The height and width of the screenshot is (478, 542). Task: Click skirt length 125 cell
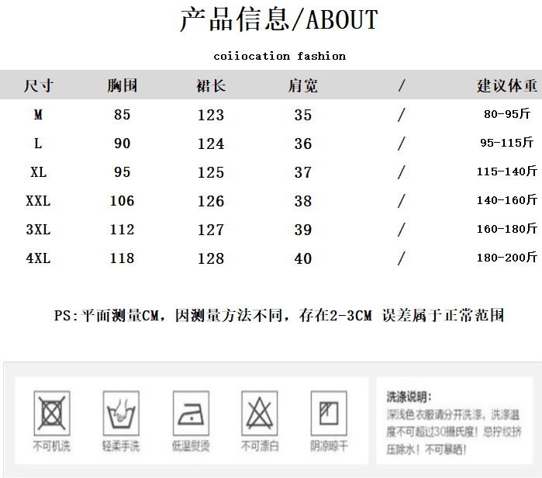(211, 172)
